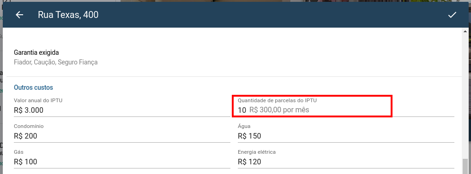Click the scrollbar thumb near the bottom
Viewport: 471px width, 174px height.
465,166
